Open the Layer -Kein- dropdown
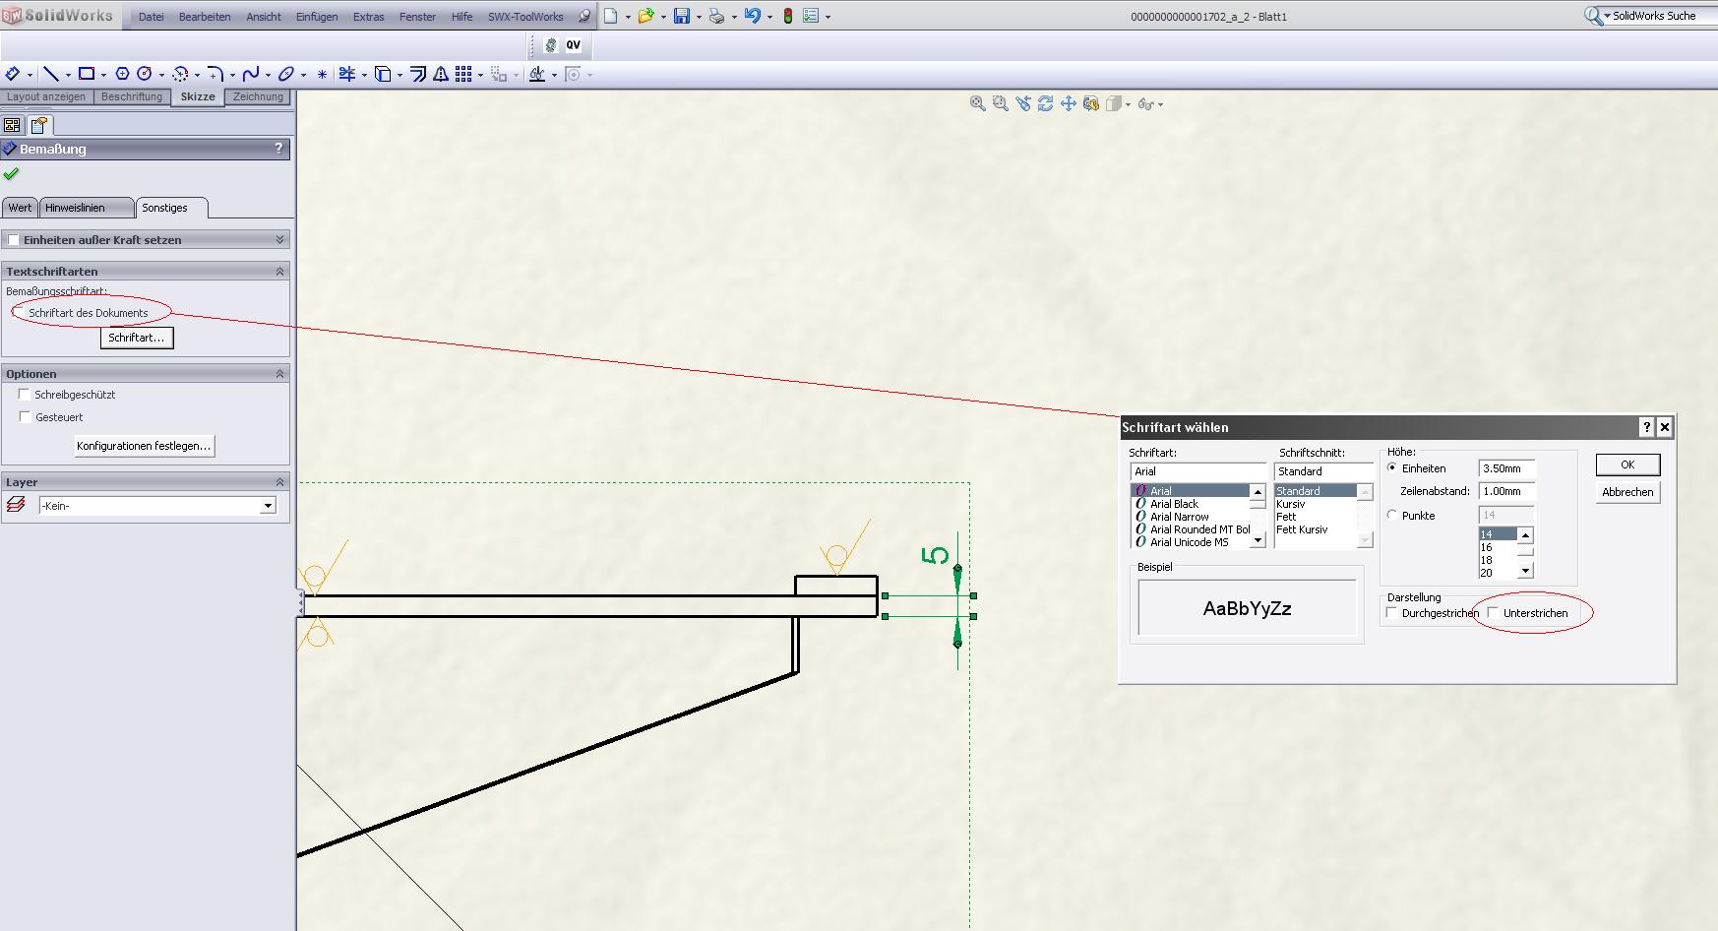 (268, 506)
